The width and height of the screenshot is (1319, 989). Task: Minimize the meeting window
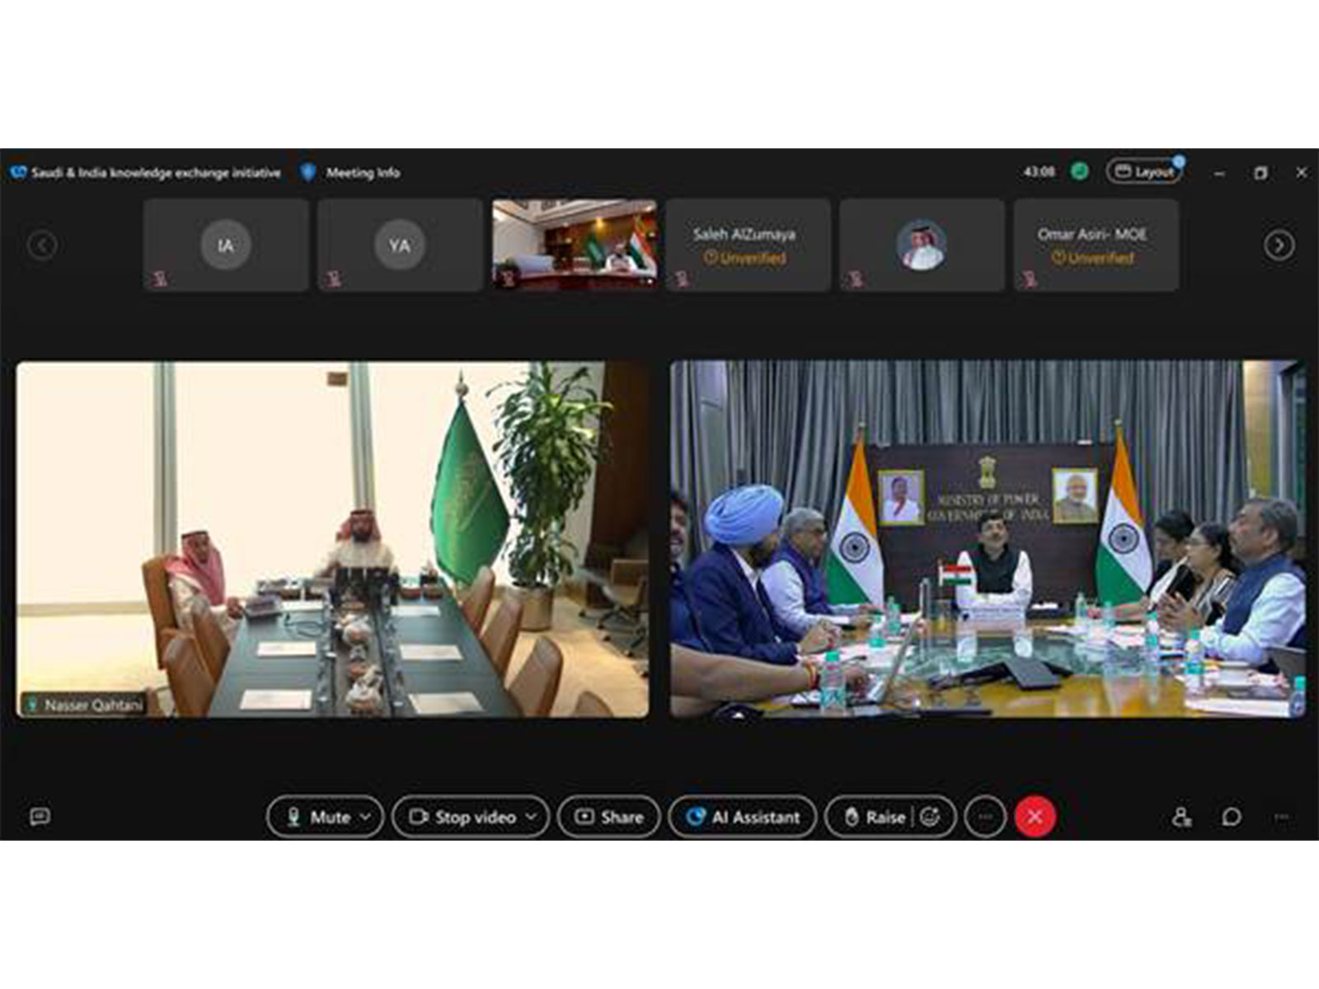[x=1219, y=173]
